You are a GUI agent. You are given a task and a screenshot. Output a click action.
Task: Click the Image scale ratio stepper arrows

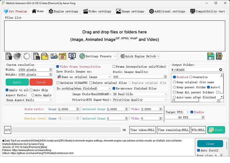point(78,109)
